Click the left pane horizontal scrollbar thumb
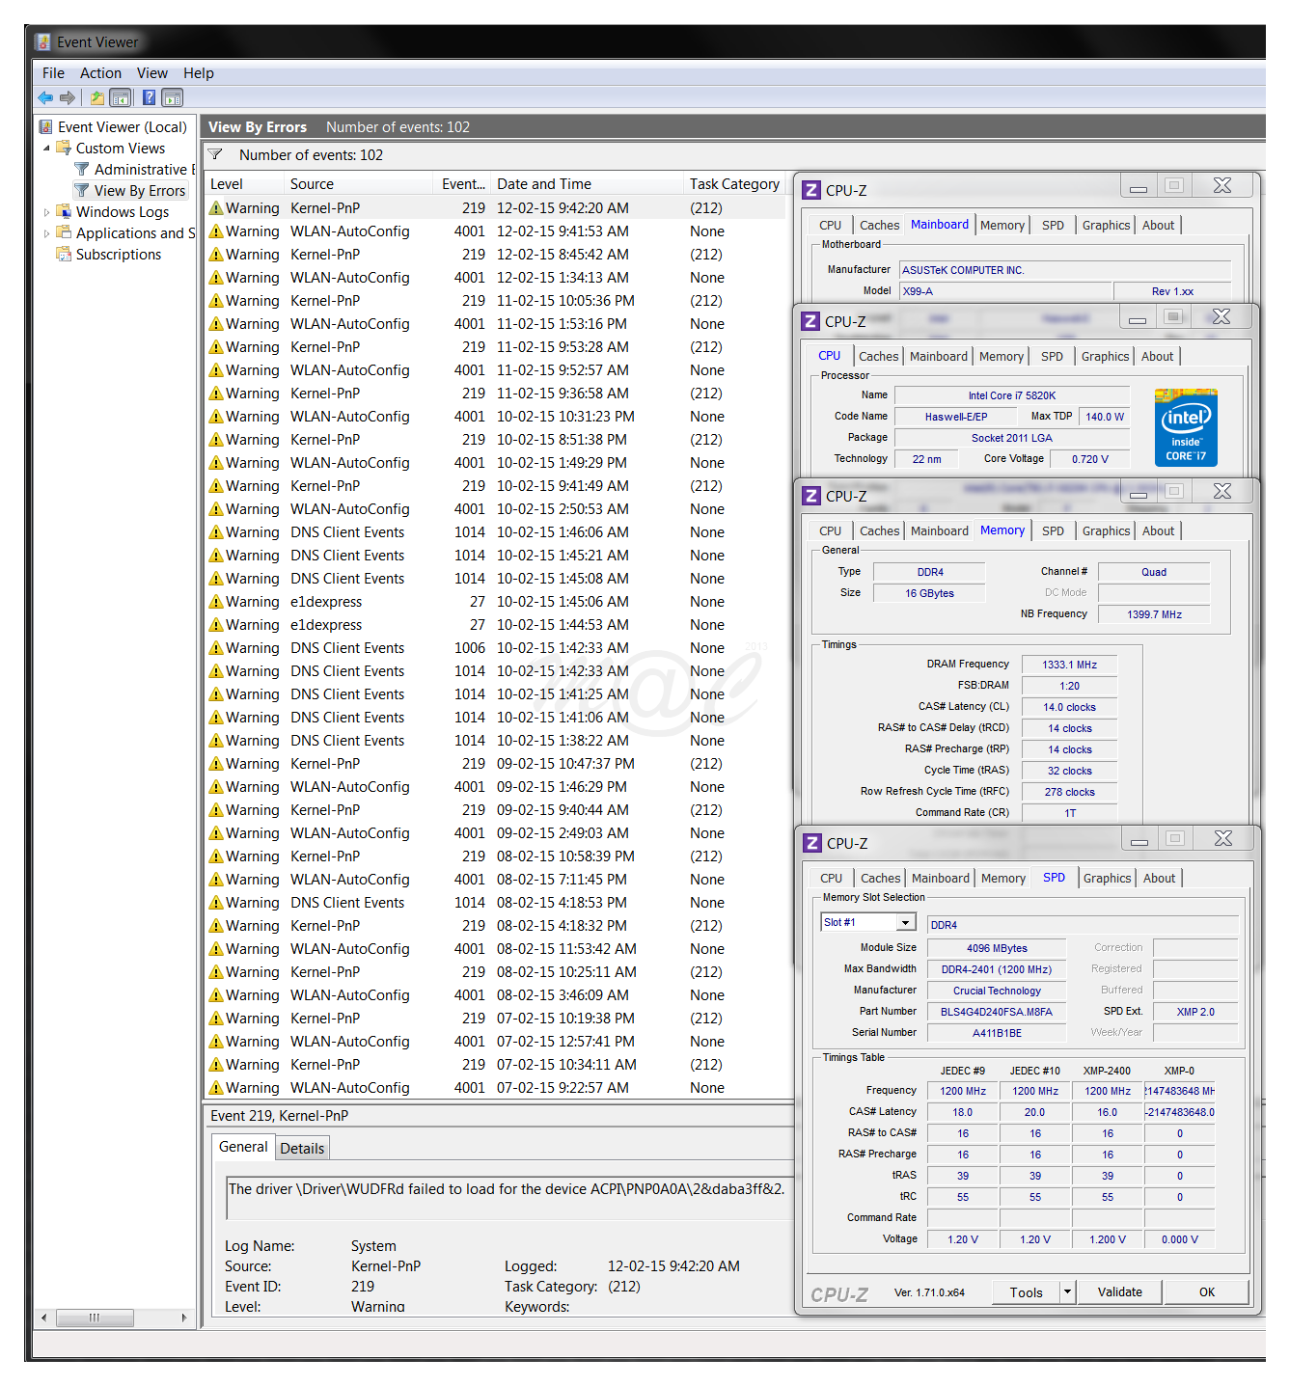This screenshot has width=1290, height=1386. pos(94,1318)
